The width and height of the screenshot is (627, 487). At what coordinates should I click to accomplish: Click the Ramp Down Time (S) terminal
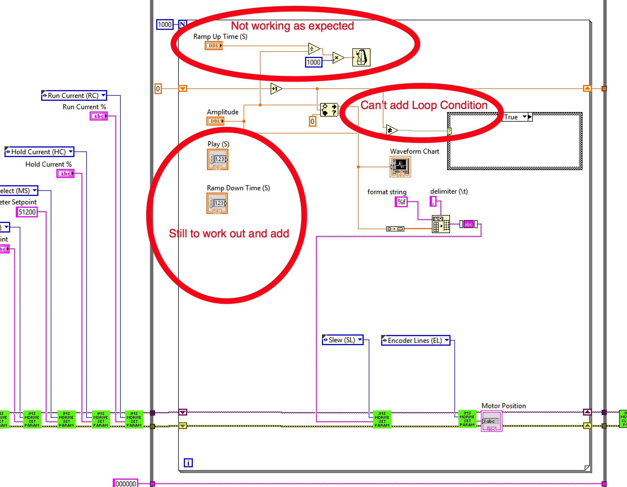(x=217, y=203)
